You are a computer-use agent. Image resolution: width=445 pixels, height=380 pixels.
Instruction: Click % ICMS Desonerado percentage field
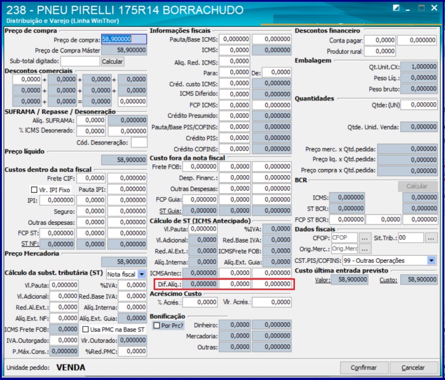point(91,131)
